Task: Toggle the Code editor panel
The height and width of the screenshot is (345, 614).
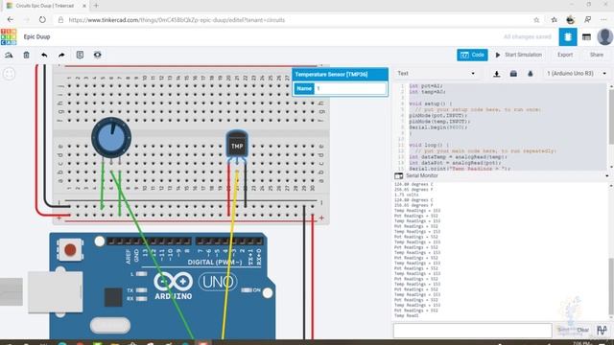Action: 472,55
